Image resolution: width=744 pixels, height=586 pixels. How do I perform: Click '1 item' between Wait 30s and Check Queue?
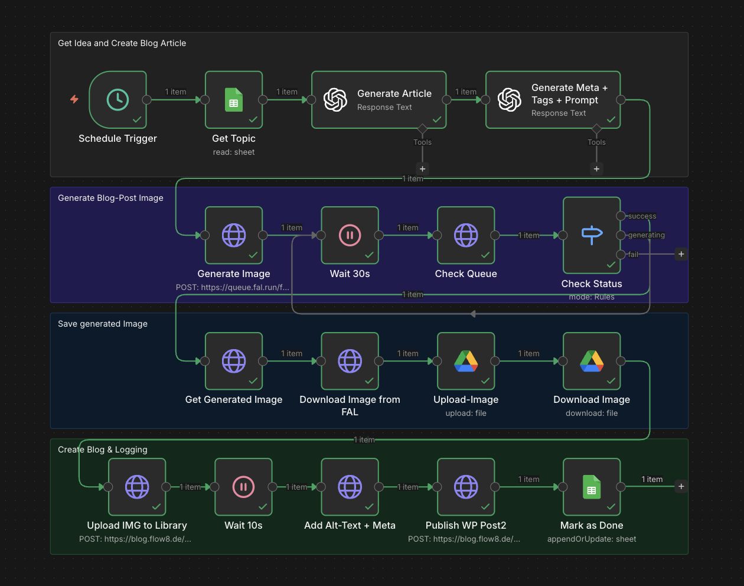[407, 227]
